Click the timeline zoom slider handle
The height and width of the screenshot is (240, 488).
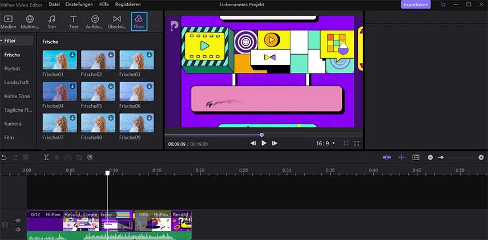[x=442, y=157]
